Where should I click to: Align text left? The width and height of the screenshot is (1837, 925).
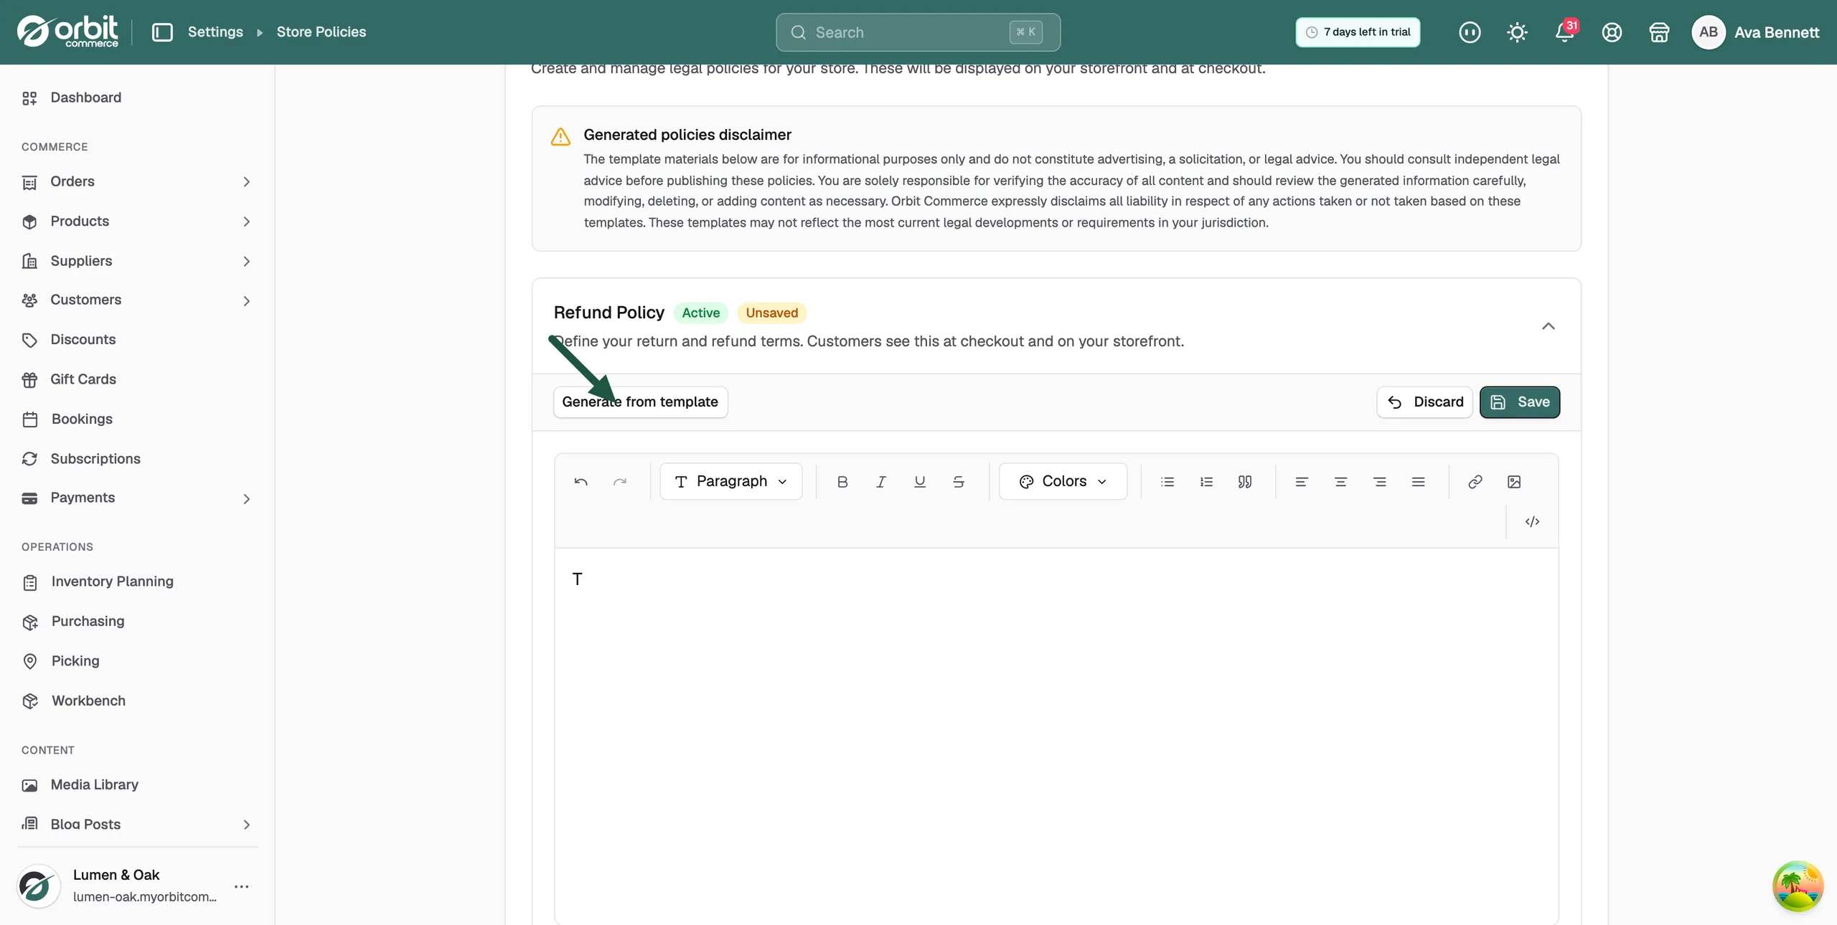click(x=1302, y=482)
